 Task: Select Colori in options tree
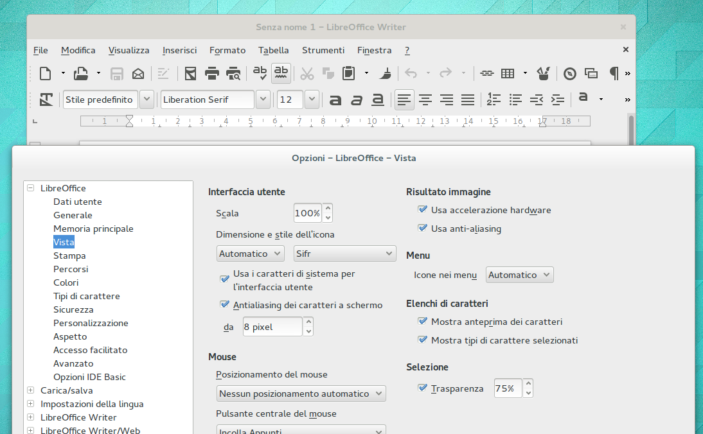coord(66,282)
